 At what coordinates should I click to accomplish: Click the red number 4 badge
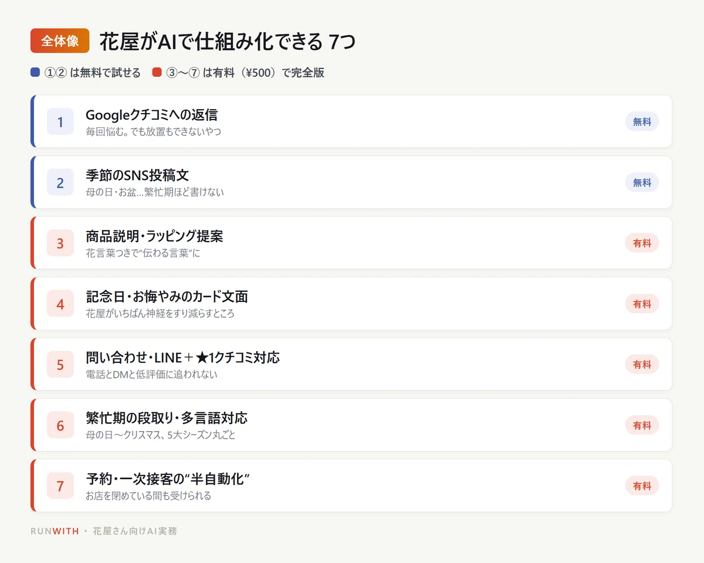tap(60, 304)
